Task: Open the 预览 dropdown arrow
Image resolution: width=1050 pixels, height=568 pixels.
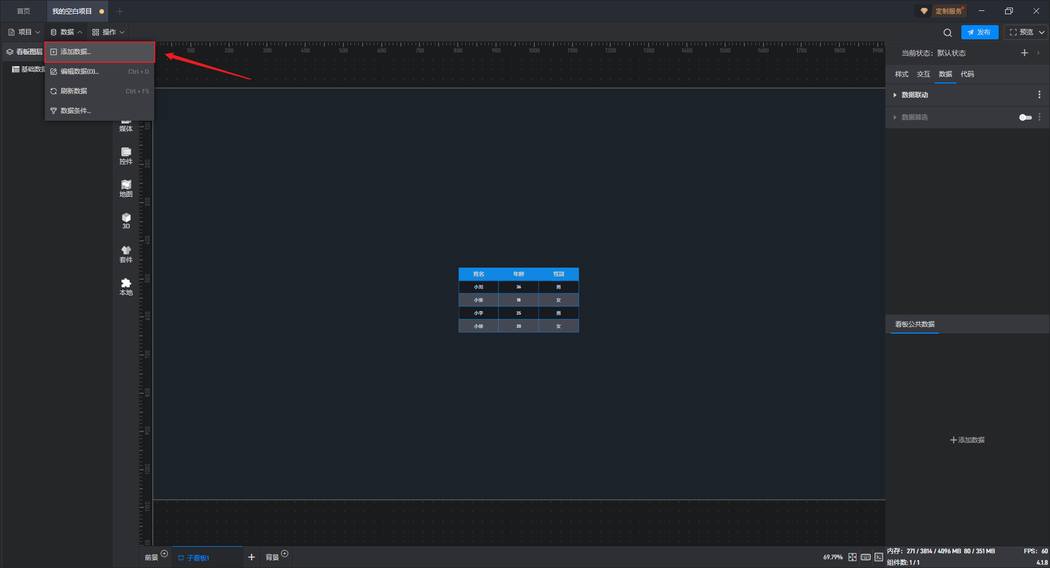Action: (1041, 32)
